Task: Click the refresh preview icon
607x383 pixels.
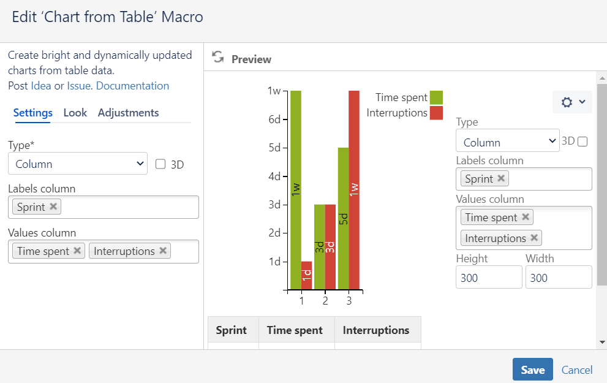Action: click(217, 58)
